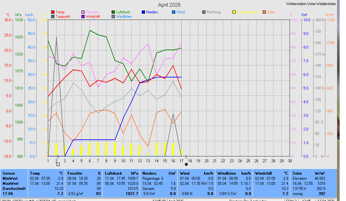Image resolution: width=346 pixels, height=201 pixels.
Task: Click the April 2026 chart title
Action: tap(169, 5)
